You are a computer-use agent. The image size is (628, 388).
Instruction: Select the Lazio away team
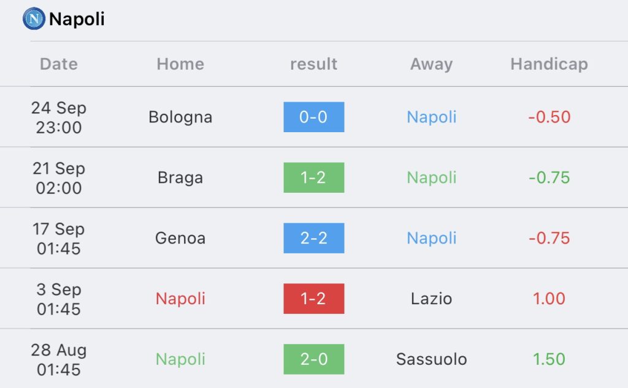[x=431, y=299]
